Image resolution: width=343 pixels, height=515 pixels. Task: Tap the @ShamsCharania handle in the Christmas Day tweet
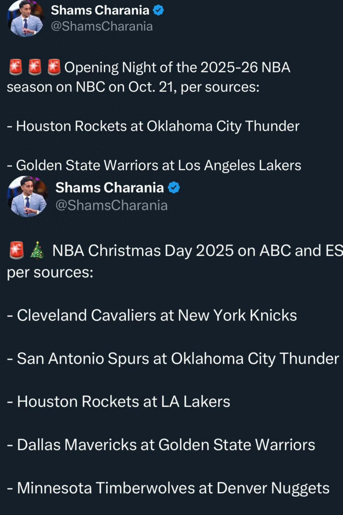pyautogui.click(x=111, y=205)
